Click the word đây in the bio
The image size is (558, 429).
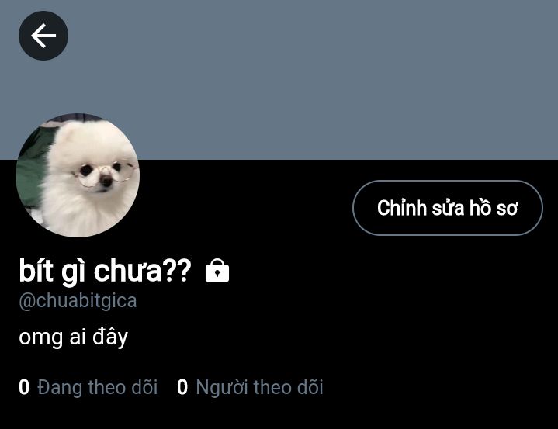(x=110, y=337)
